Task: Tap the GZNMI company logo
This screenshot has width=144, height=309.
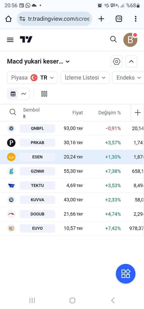Action: (11, 171)
